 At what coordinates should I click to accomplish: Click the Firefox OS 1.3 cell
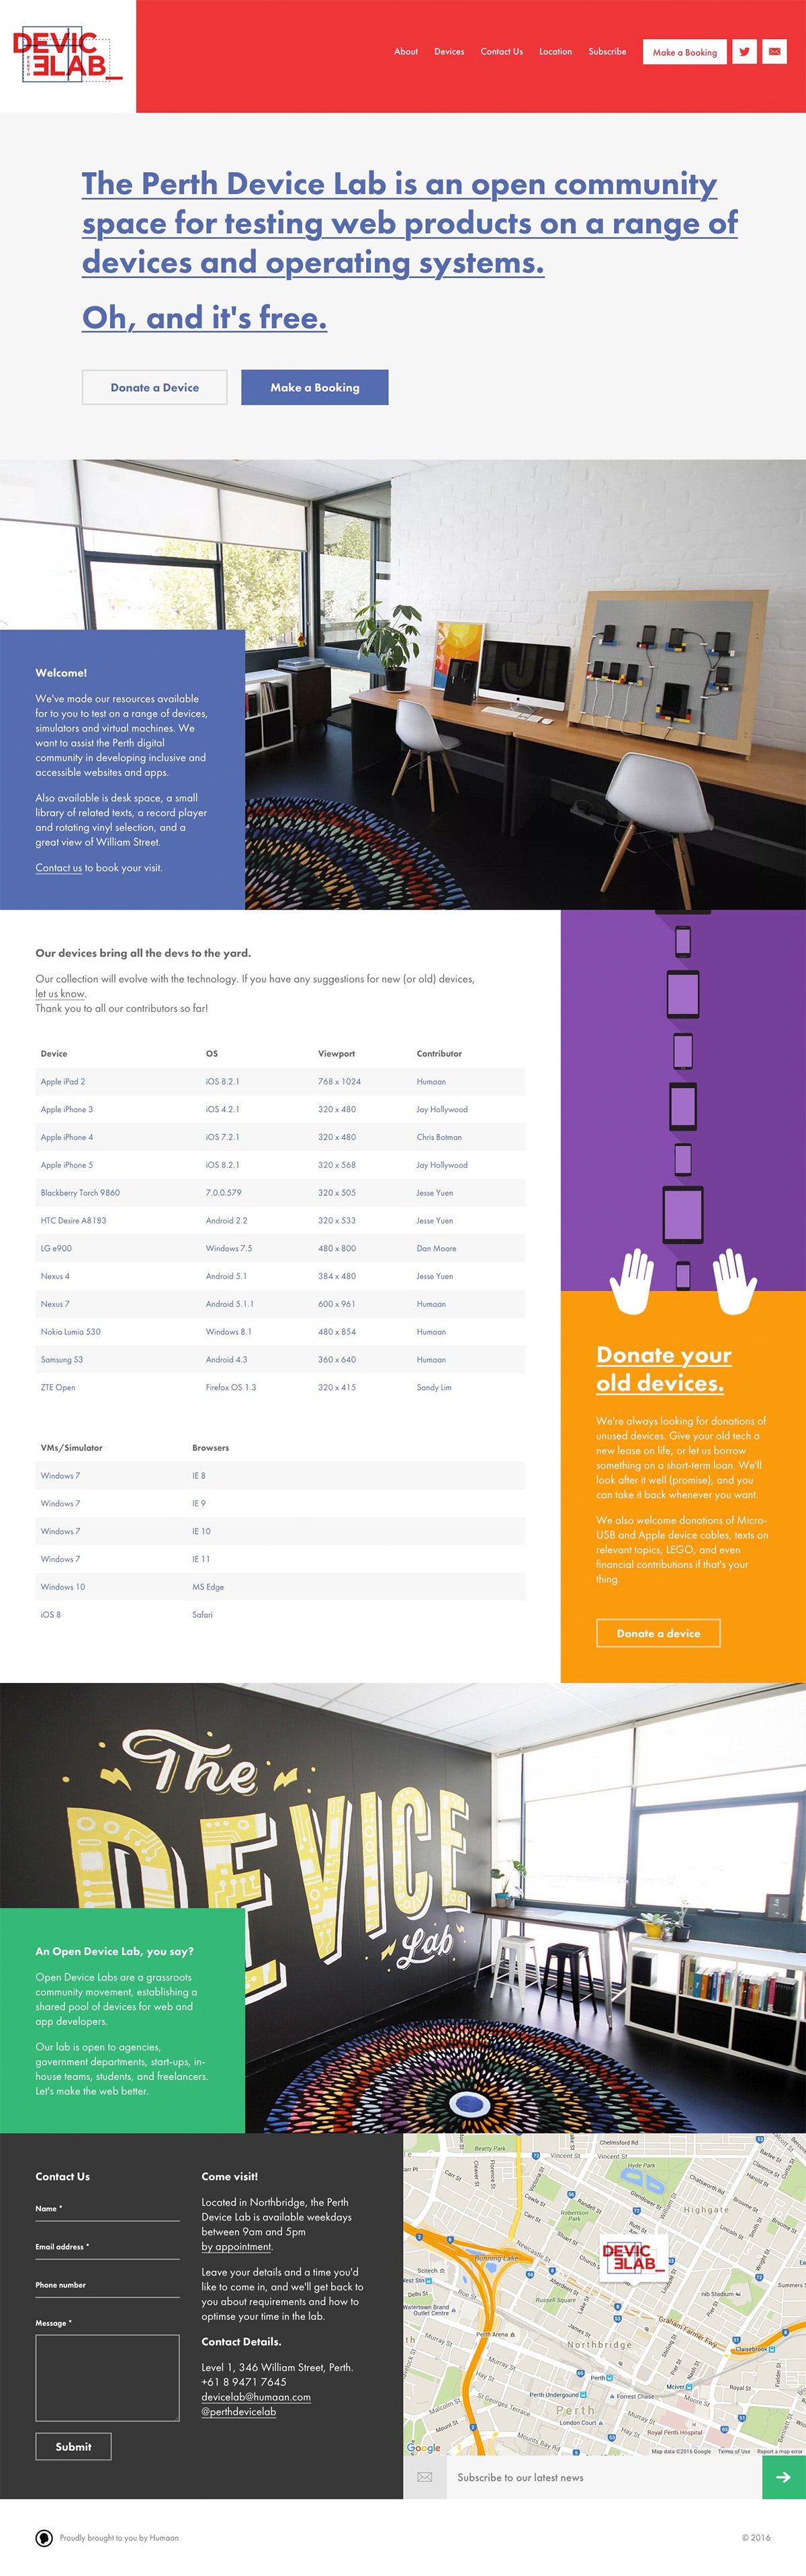coord(231,1387)
